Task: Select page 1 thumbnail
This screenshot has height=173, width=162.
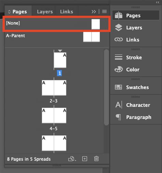Action: (60, 60)
